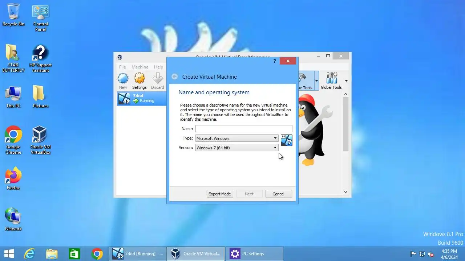Viewport: 465px width, 261px height.
Task: Switch to Oracle VM VirtualBox taskbar window
Action: pos(196,254)
